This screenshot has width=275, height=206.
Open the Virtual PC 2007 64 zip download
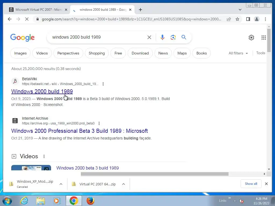(97, 184)
